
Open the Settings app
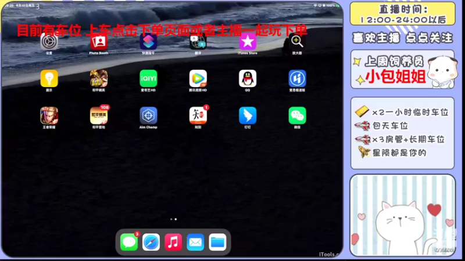pos(49,41)
